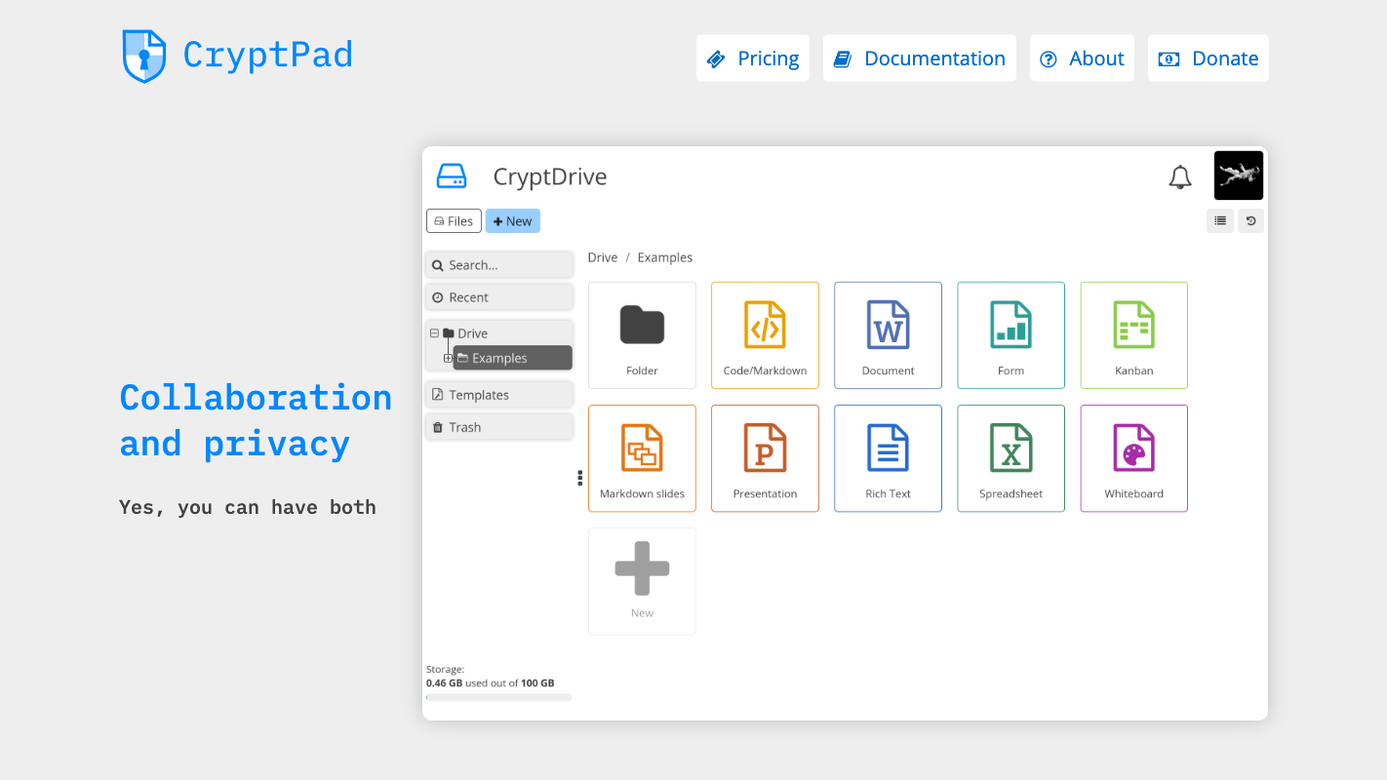The width and height of the screenshot is (1387, 780).
Task: Collapse the Drive tree node
Action: tap(434, 333)
